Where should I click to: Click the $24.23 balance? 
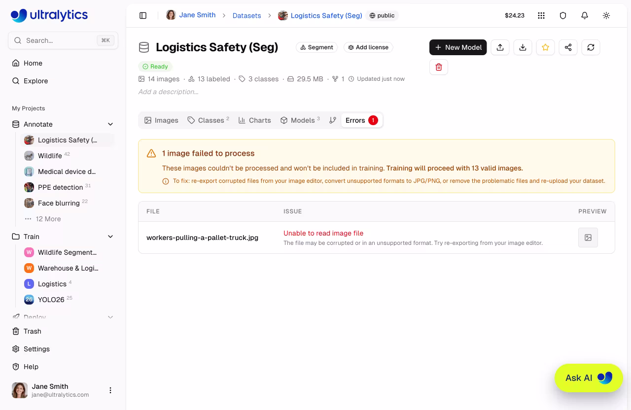point(515,15)
